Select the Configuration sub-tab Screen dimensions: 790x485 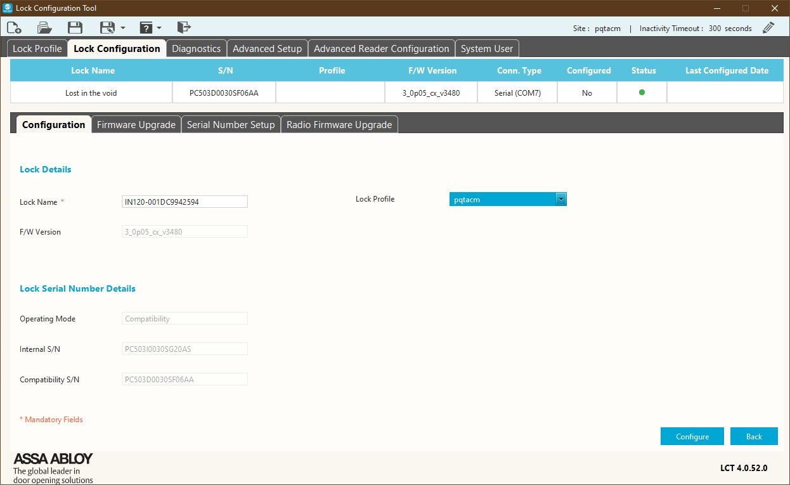click(54, 125)
